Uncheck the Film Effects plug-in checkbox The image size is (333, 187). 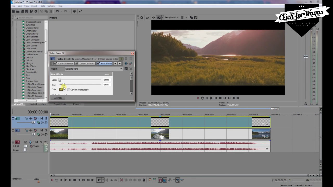(98, 64)
